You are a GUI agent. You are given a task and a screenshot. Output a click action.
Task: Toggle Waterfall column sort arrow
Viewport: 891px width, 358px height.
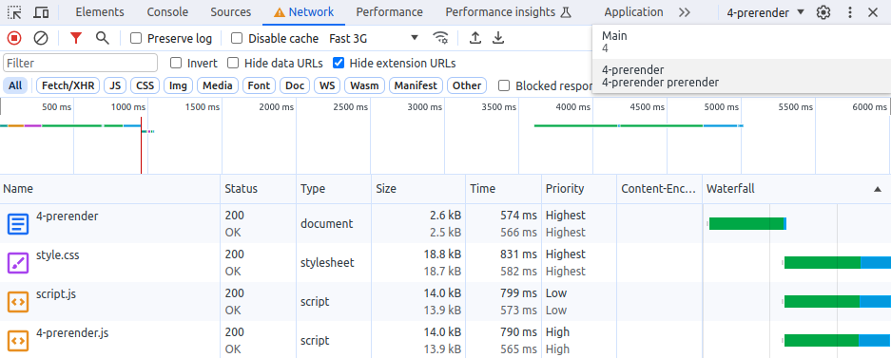click(878, 189)
